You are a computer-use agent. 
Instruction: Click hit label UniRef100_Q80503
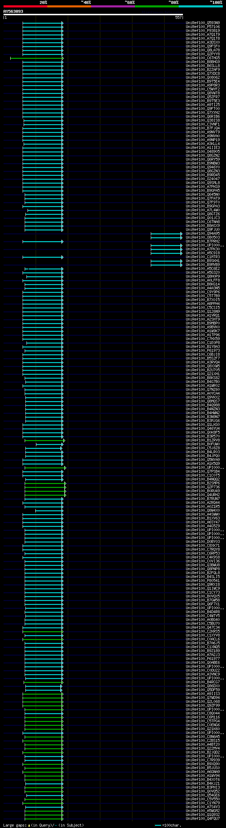coord(203,238)
